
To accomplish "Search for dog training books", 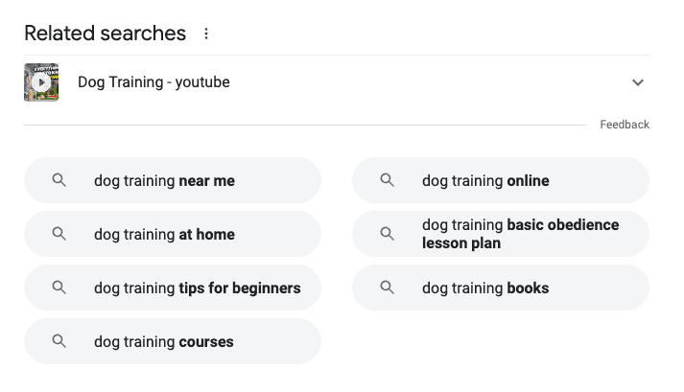I will [485, 288].
